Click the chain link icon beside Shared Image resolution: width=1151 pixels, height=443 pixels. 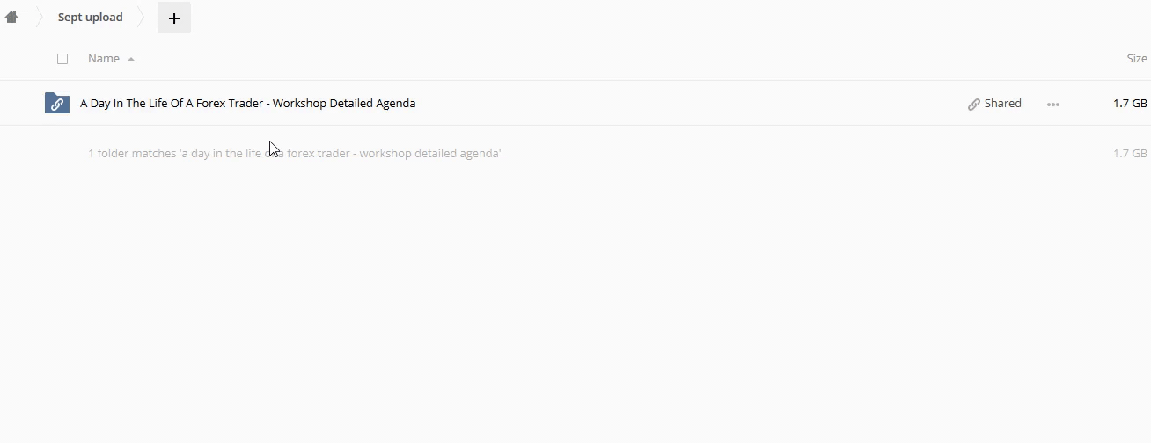(x=974, y=104)
